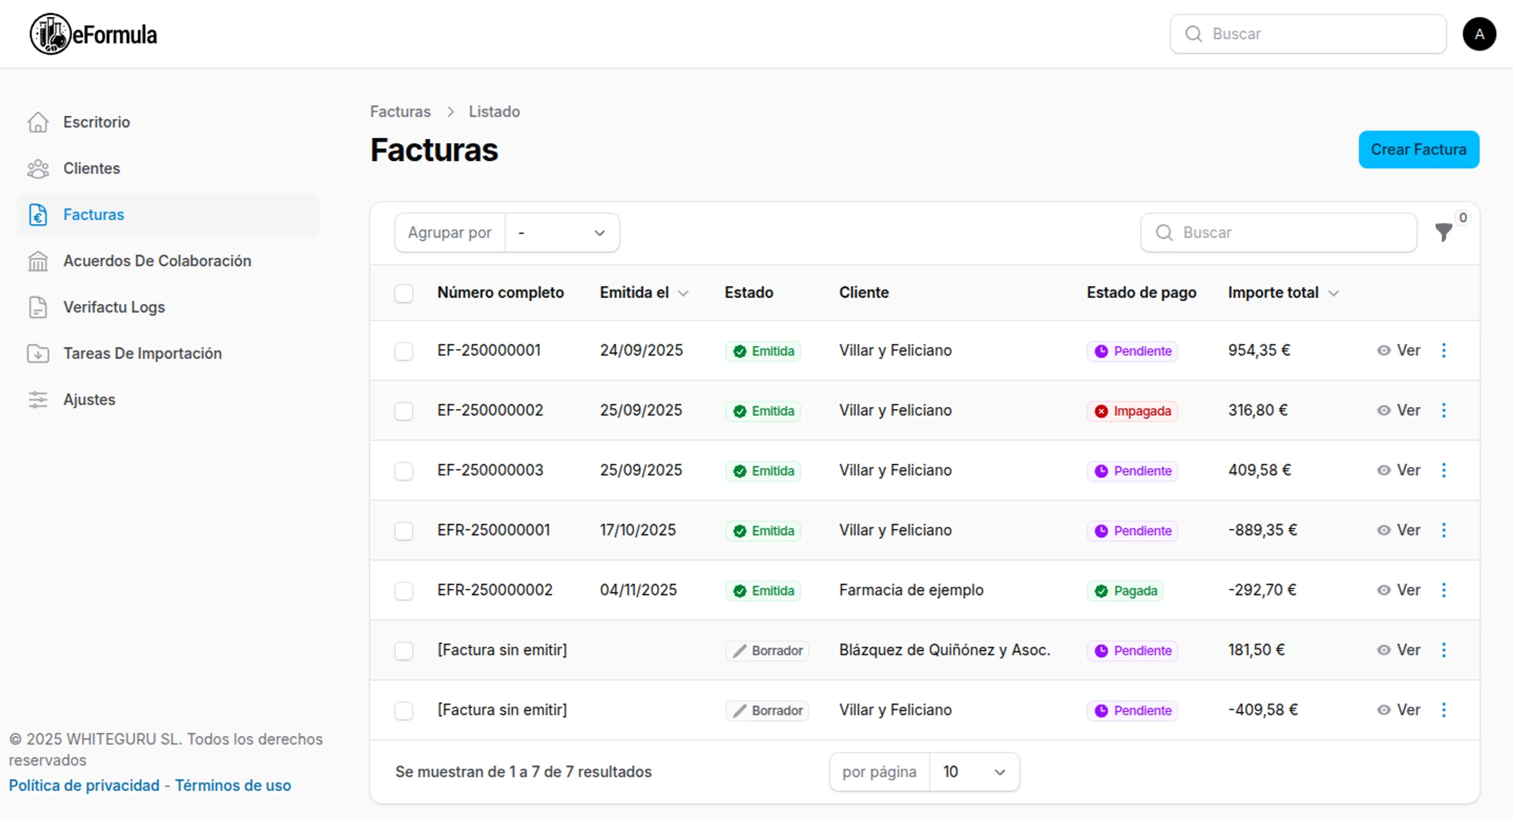Sort by Emitida el column arrow
1513x821 pixels.
(x=684, y=293)
